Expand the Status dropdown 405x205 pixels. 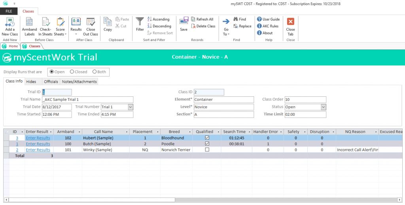pyautogui.click(x=324, y=107)
